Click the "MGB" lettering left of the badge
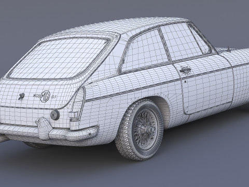Screen dimensions: 249x187 [x=36, y=96]
